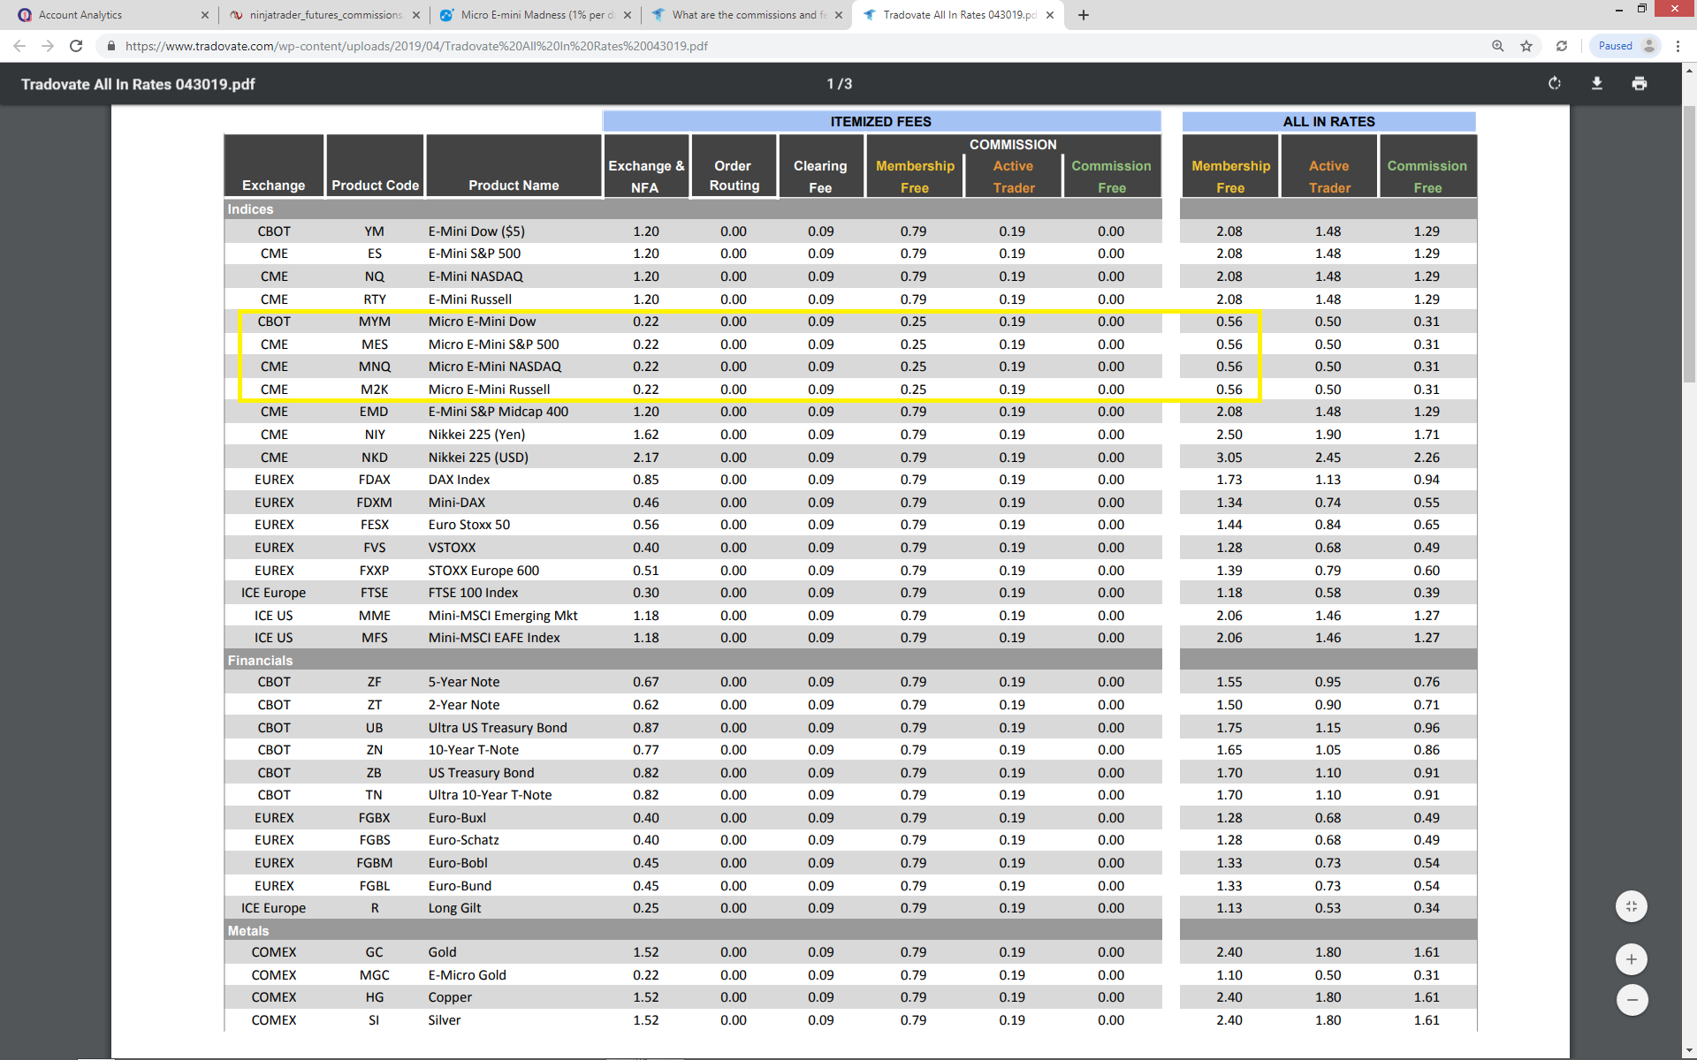This screenshot has height=1060, width=1697.
Task: Select the Indices section heading
Action: (251, 209)
